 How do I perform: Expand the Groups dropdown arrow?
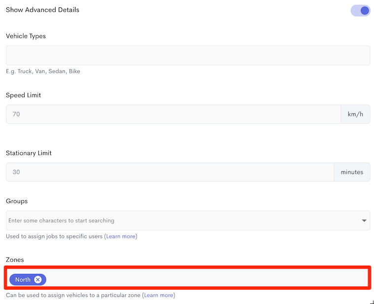pyautogui.click(x=364, y=221)
